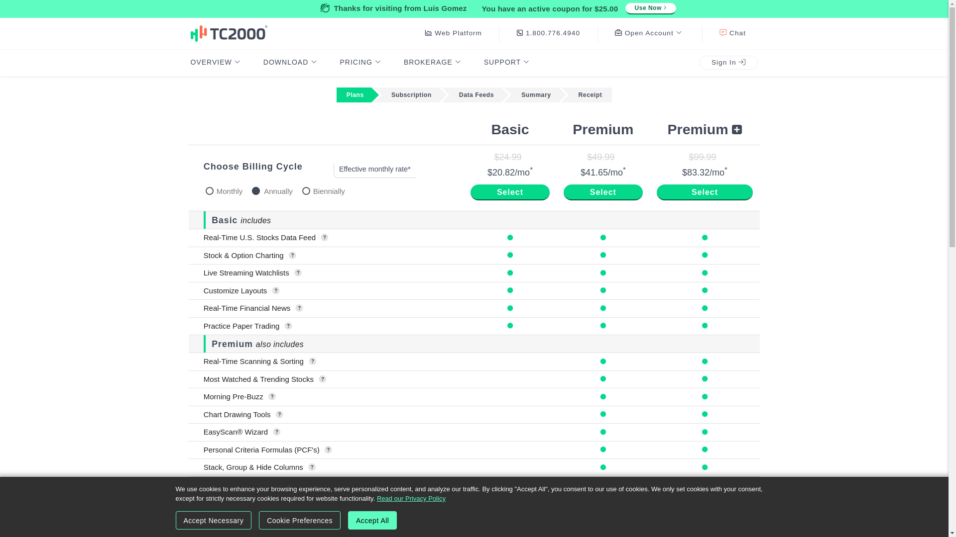The width and height of the screenshot is (956, 537).
Task: Click Use Now coupon button
Action: pyautogui.click(x=651, y=8)
